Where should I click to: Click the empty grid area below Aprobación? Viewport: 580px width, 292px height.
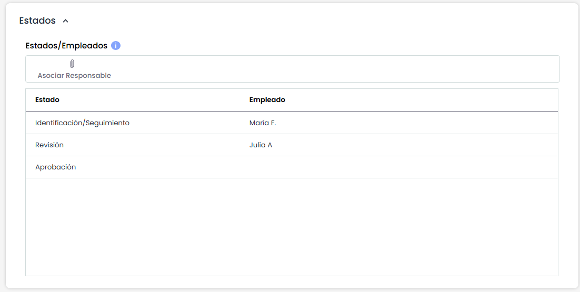[292, 226]
